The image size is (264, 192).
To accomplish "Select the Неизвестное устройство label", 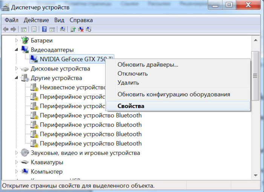I will [73, 87].
